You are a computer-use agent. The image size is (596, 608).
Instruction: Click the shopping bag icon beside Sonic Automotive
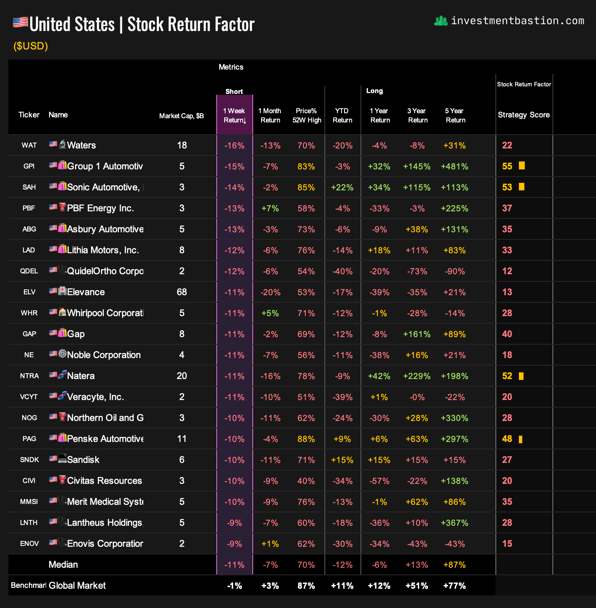click(62, 186)
